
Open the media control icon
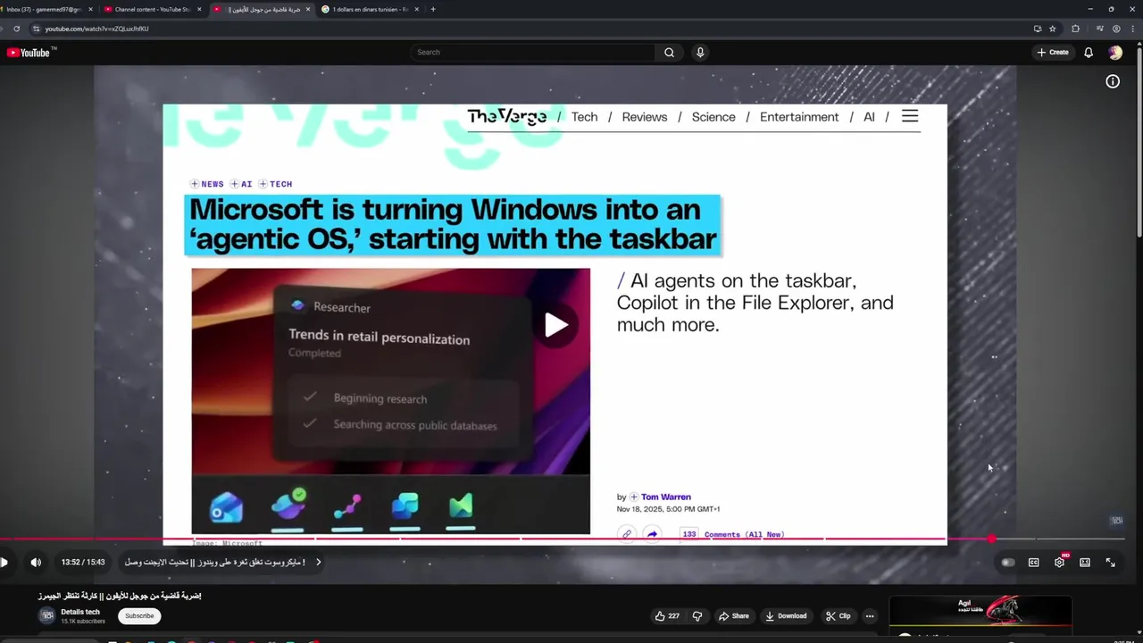point(1099,29)
